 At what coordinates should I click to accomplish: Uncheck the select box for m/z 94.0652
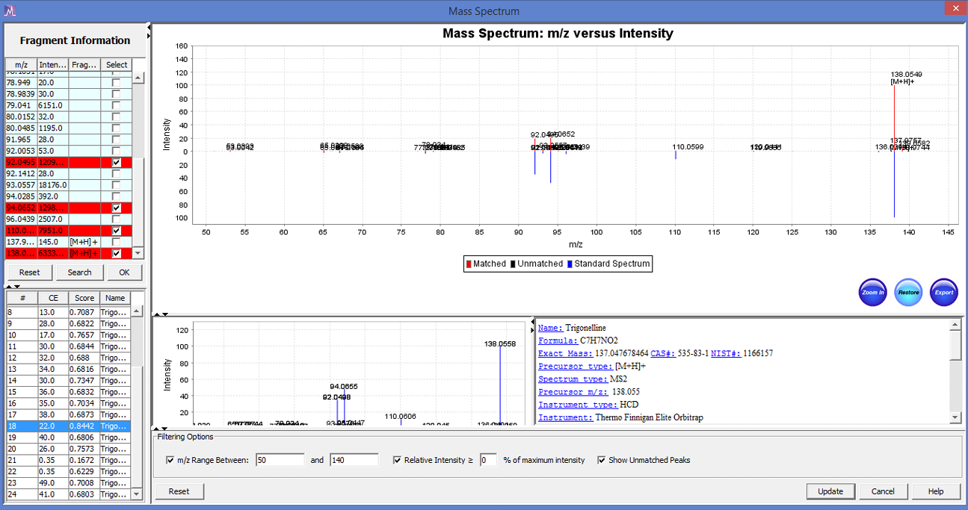click(116, 208)
